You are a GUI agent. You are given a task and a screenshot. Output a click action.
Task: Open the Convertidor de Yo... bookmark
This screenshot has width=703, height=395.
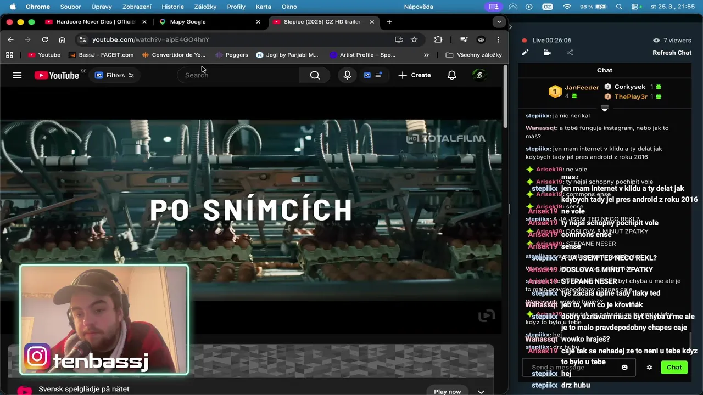[x=174, y=55]
